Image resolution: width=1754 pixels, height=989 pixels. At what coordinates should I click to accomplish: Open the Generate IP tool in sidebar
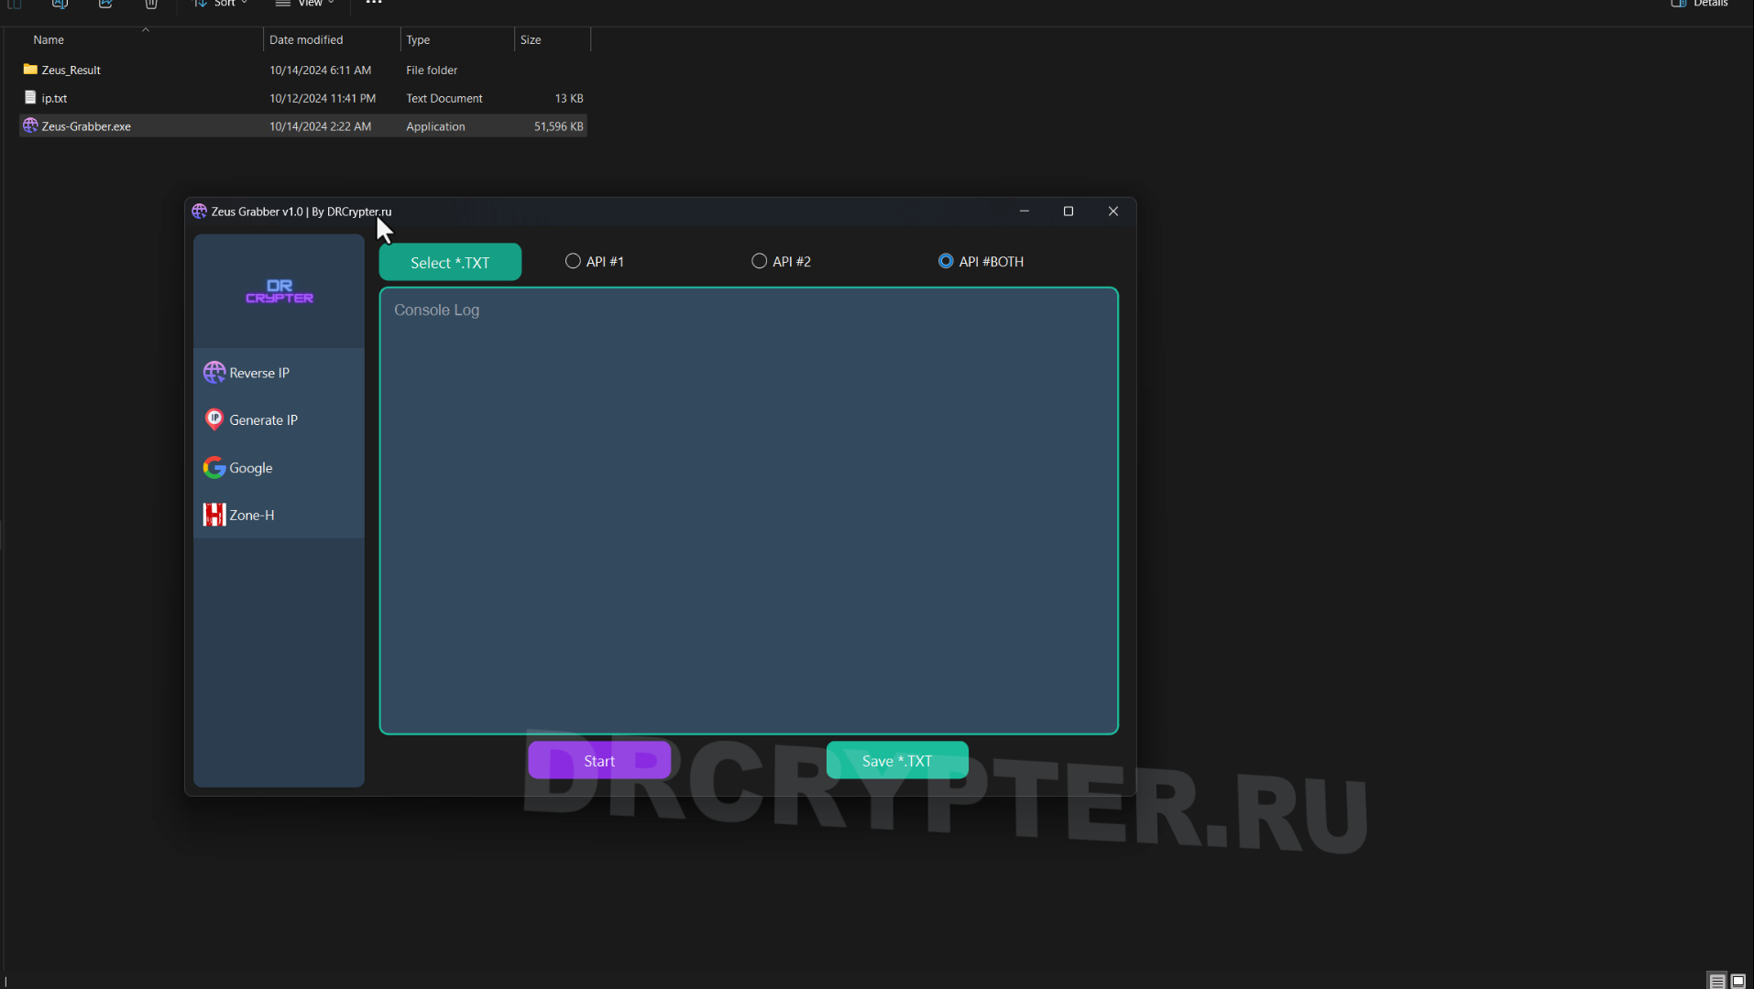click(279, 420)
